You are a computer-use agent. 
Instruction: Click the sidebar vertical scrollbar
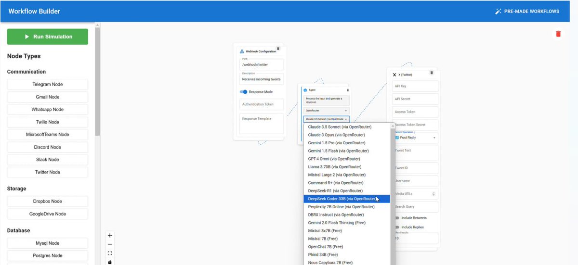pyautogui.click(x=98, y=82)
